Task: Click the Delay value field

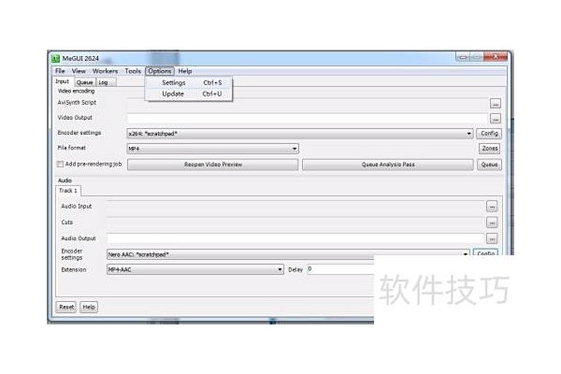Action: point(340,269)
